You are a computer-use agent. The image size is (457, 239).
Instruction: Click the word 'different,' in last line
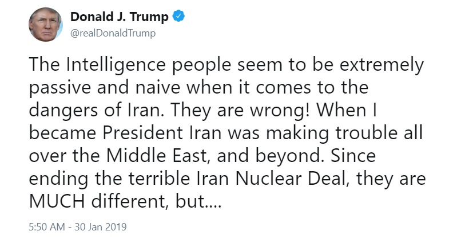(130, 201)
